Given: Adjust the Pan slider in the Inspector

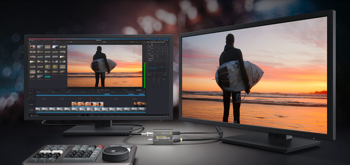Looking at the screenshot, I should (157, 52).
